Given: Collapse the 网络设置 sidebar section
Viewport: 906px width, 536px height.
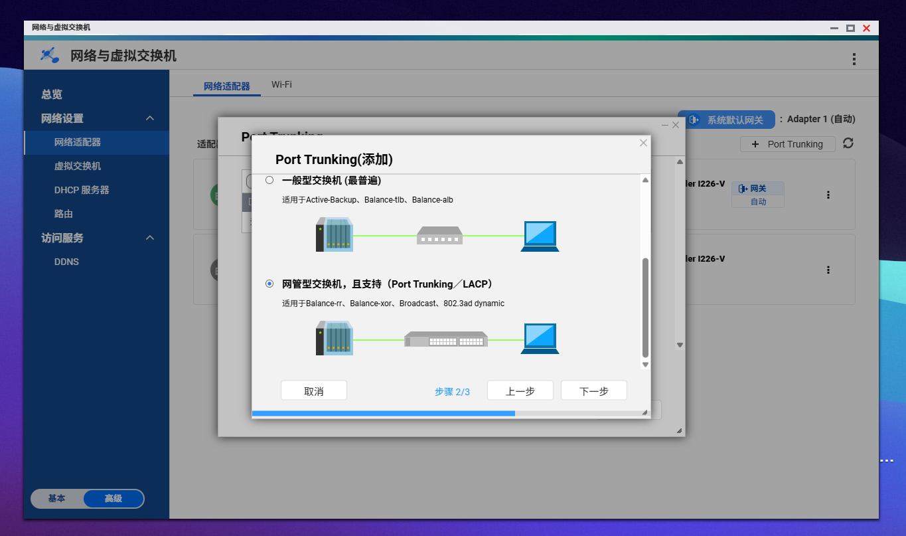Looking at the screenshot, I should point(150,118).
